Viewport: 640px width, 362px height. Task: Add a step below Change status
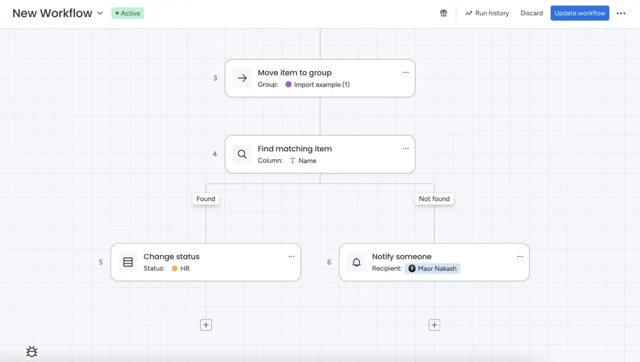tap(206, 325)
